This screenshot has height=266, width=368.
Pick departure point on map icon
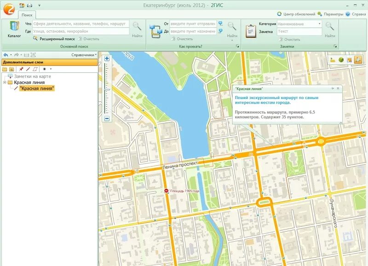[x=221, y=23]
